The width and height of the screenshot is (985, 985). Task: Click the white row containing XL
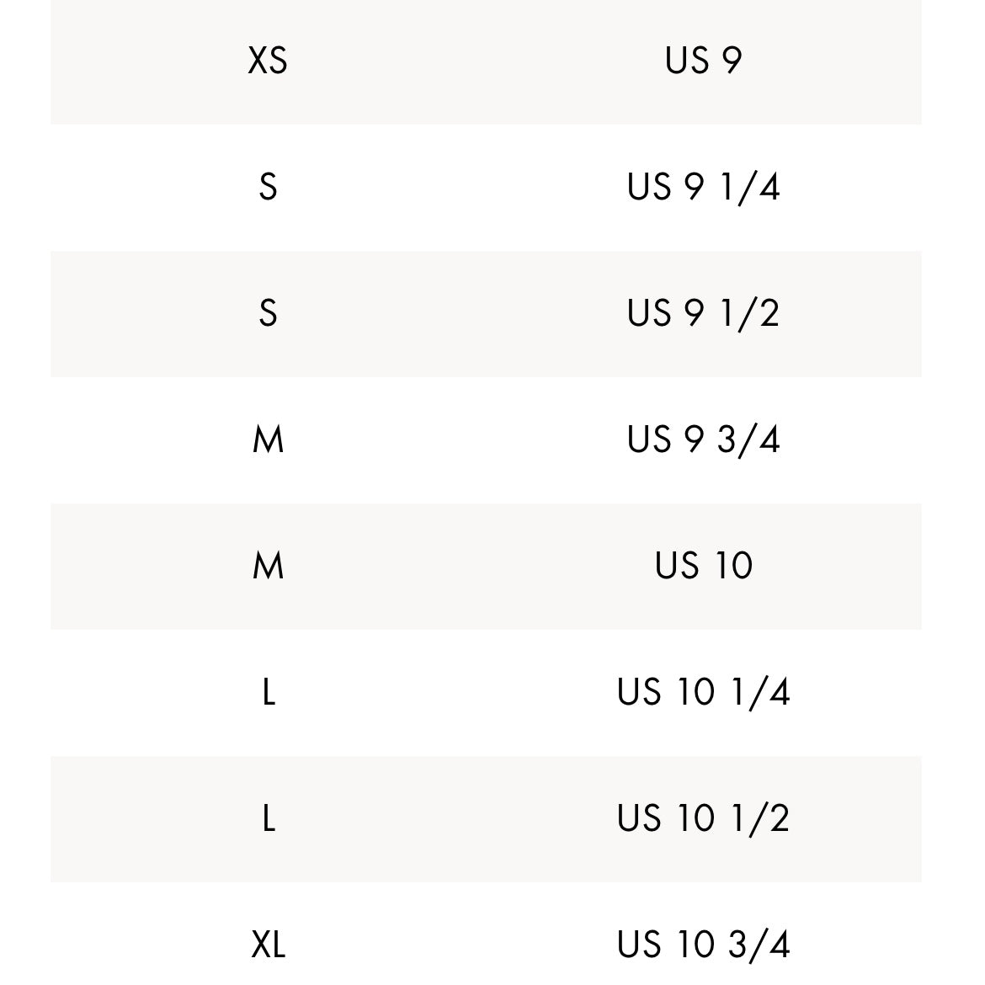pyautogui.click(x=486, y=968)
